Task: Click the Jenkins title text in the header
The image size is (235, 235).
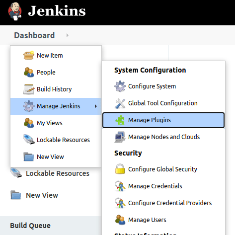Action: point(57,11)
